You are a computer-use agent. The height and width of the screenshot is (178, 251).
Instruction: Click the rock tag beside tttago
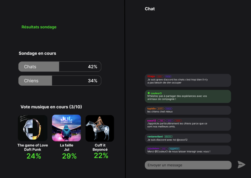point(159,77)
